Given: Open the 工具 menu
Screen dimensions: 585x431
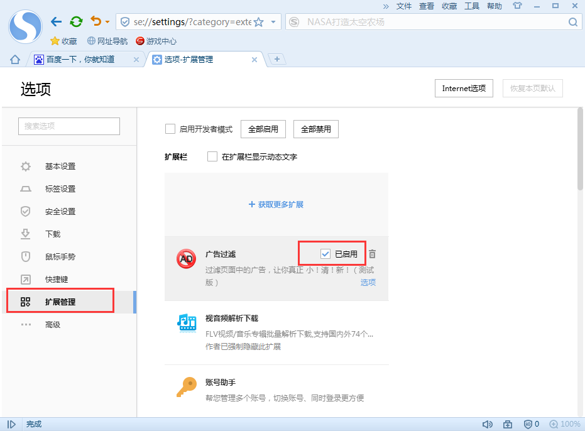Looking at the screenshot, I should click(x=471, y=6).
